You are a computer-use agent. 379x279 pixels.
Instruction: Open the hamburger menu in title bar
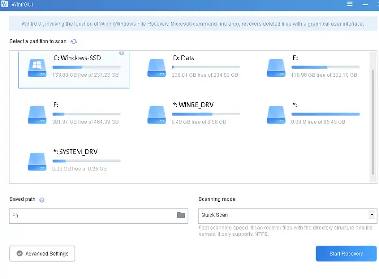click(350, 4)
